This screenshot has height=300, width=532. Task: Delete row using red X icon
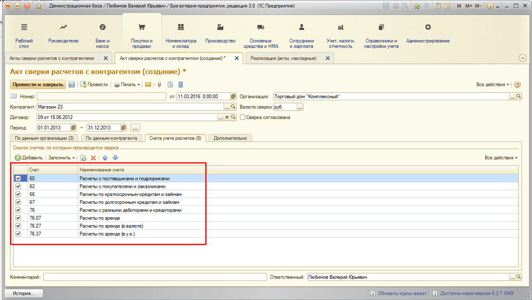click(x=93, y=158)
